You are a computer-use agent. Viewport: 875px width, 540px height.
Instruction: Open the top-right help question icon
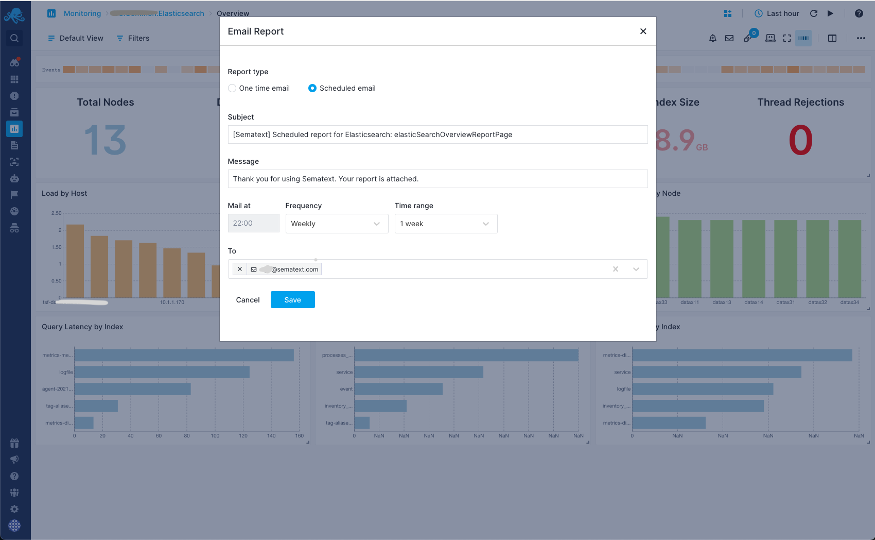[859, 13]
